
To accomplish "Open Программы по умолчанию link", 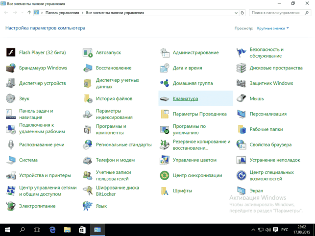I will [x=189, y=129].
